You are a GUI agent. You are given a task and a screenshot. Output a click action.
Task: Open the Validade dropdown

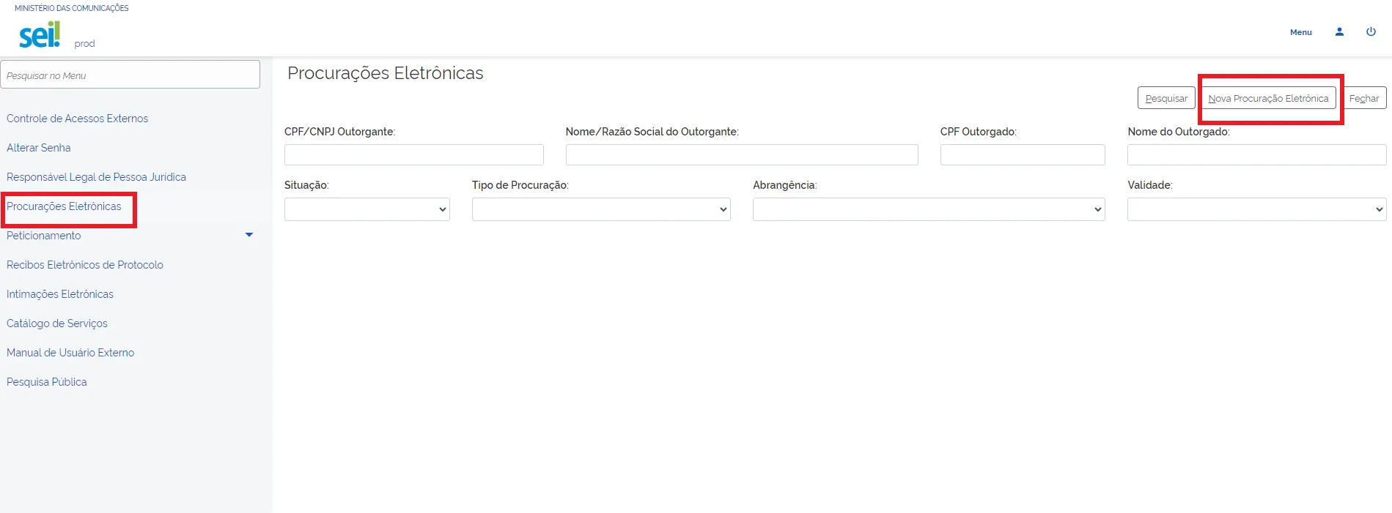click(x=1256, y=209)
